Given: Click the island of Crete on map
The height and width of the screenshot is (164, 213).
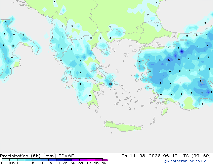Looking at the screenshot, I should [x=123, y=126].
